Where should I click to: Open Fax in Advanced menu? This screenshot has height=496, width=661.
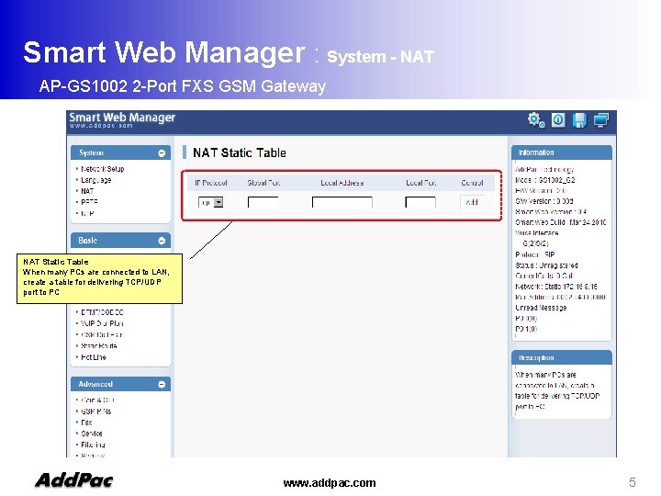tap(86, 423)
